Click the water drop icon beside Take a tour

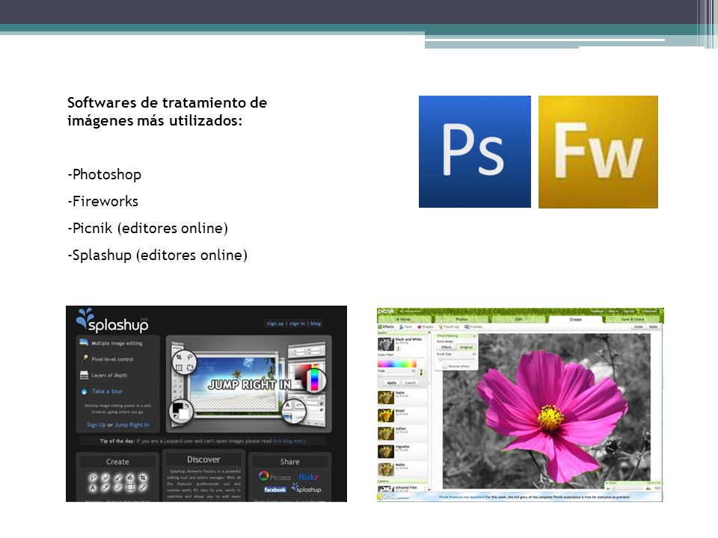[x=84, y=391]
